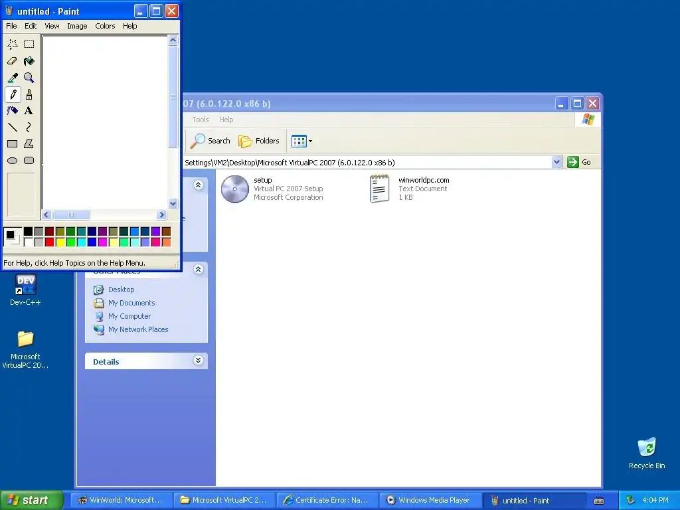This screenshot has width=680, height=510.
Task: Choose the Eraser tool in Paint
Action: coord(13,61)
